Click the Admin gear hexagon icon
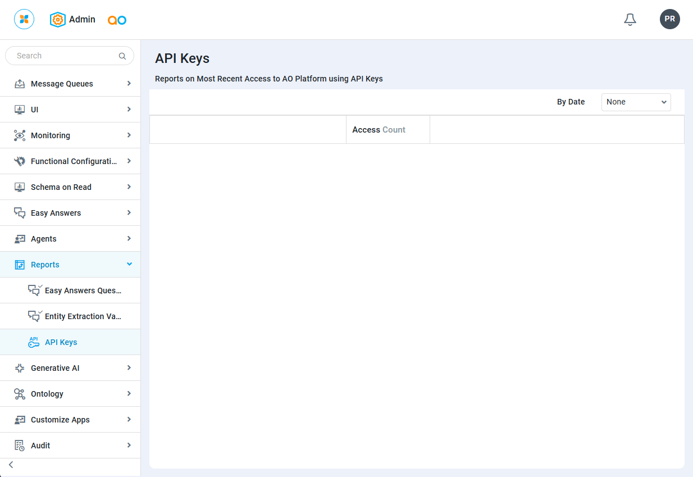 (x=58, y=20)
